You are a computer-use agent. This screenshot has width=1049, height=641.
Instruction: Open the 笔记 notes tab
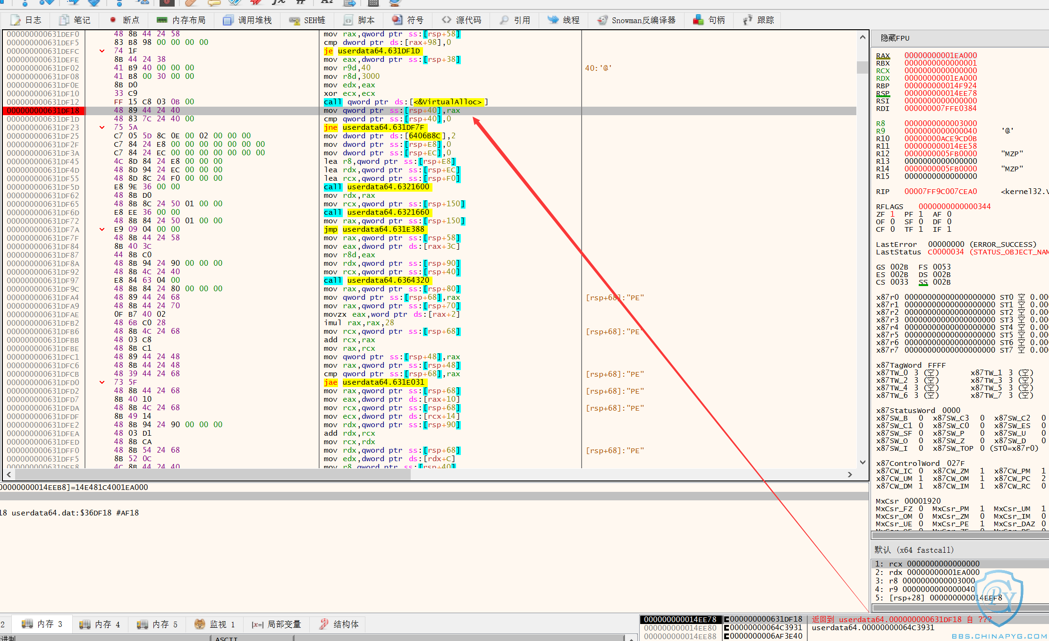[75, 20]
